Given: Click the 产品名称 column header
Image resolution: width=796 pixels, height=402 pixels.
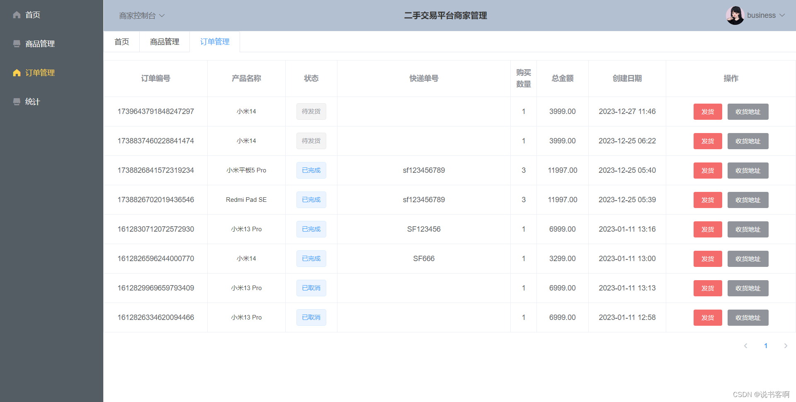Looking at the screenshot, I should point(246,78).
